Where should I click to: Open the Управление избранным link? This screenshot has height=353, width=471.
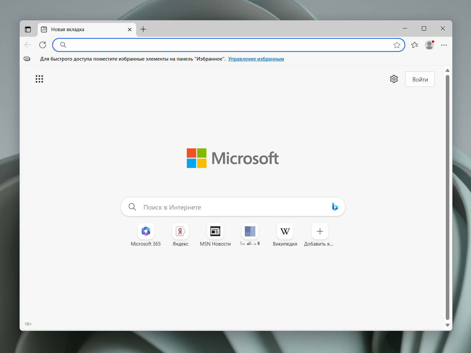click(x=256, y=59)
